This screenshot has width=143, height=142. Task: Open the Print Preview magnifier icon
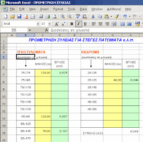[x=54, y=16]
